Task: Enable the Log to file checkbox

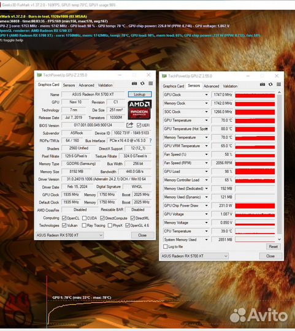Action: (x=166, y=246)
